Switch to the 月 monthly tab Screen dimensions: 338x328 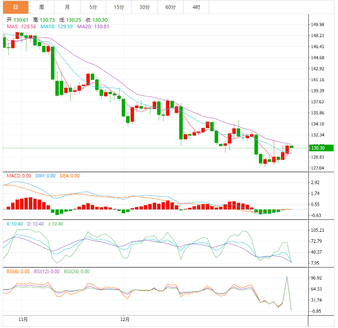(x=67, y=7)
